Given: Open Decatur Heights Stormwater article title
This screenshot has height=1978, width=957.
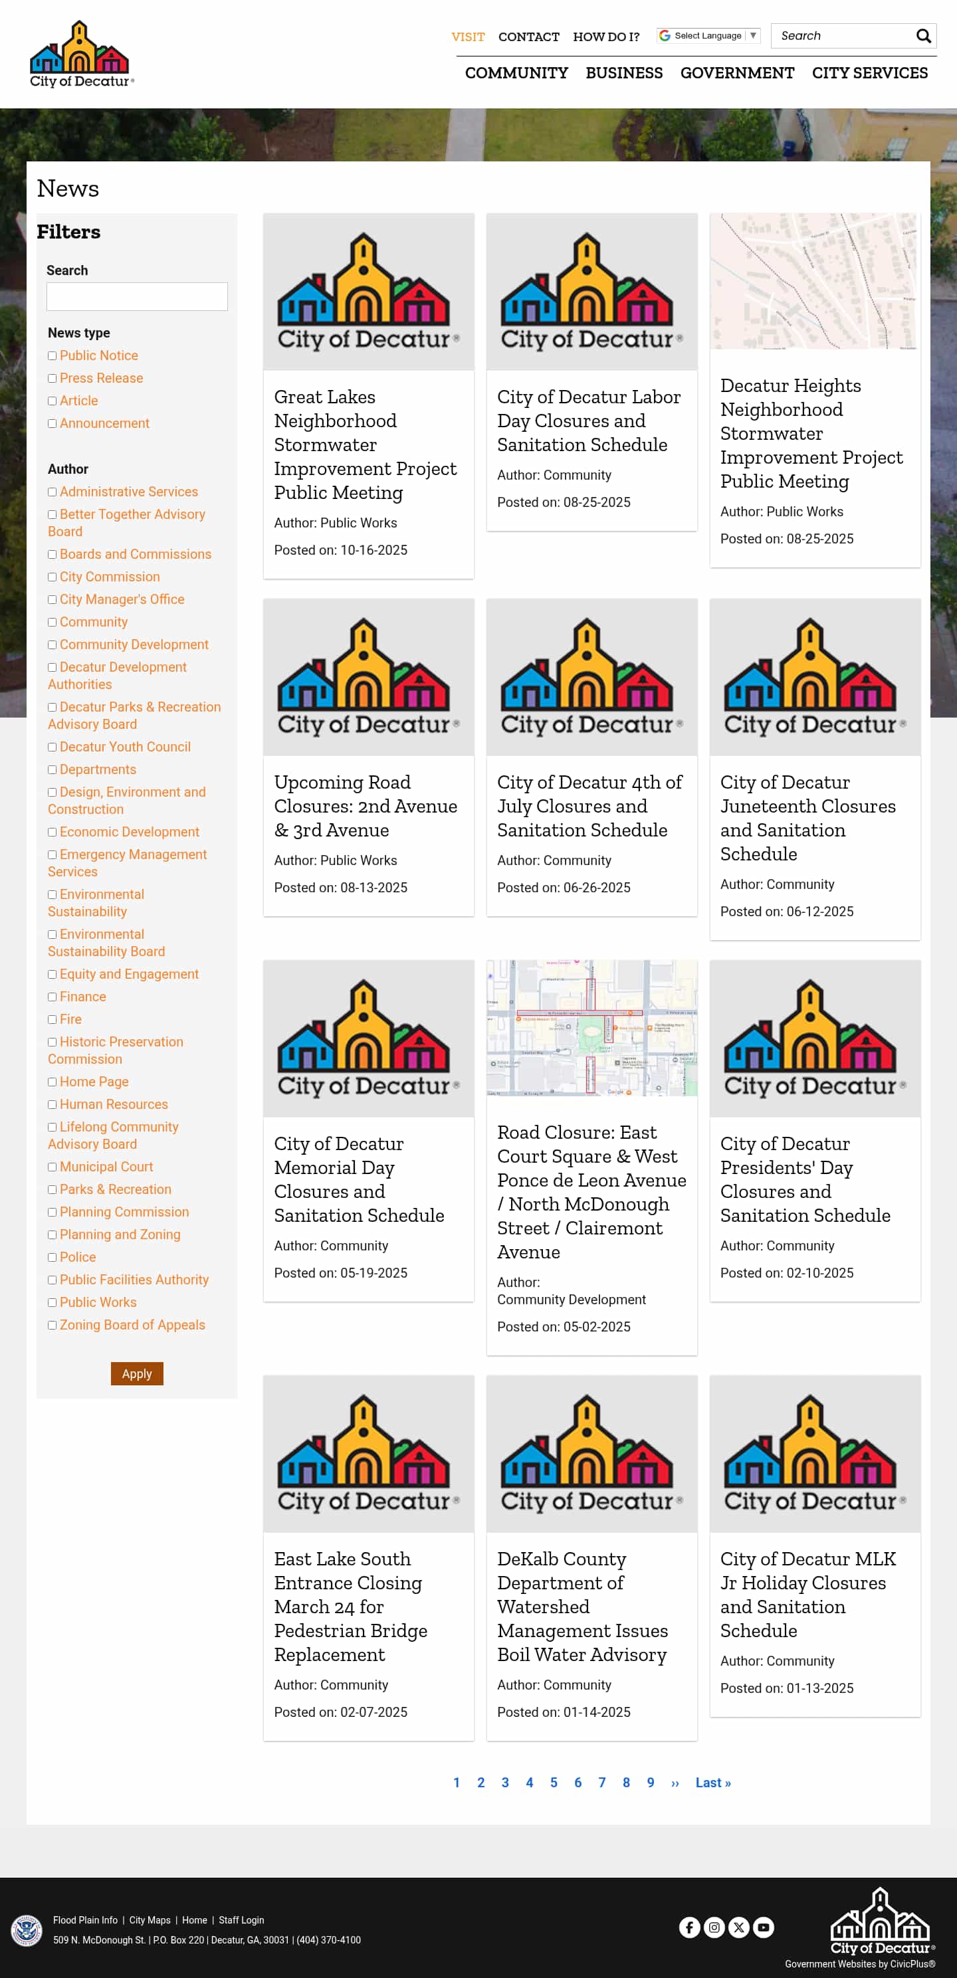Looking at the screenshot, I should pos(812,433).
